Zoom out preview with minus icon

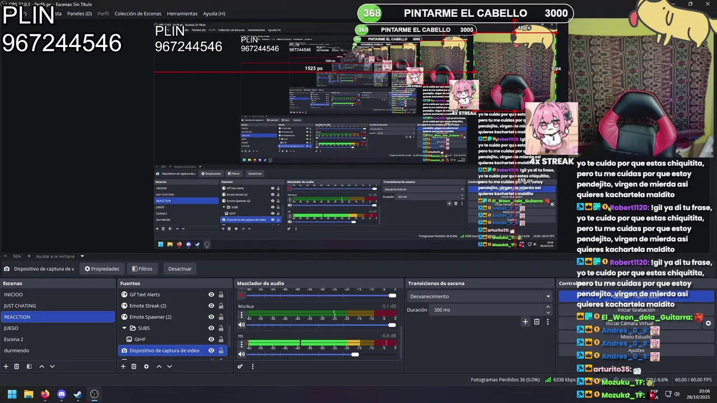tap(6, 256)
